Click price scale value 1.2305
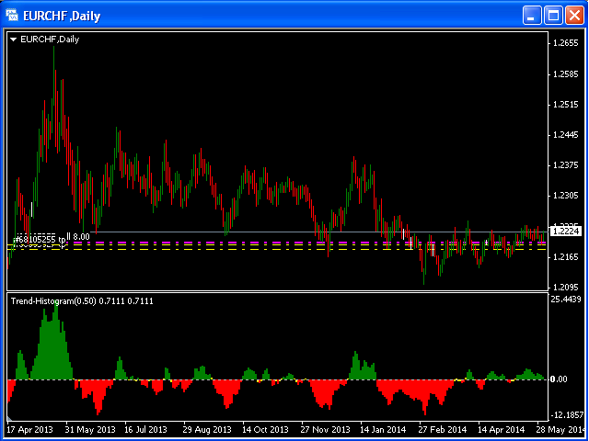 point(566,196)
